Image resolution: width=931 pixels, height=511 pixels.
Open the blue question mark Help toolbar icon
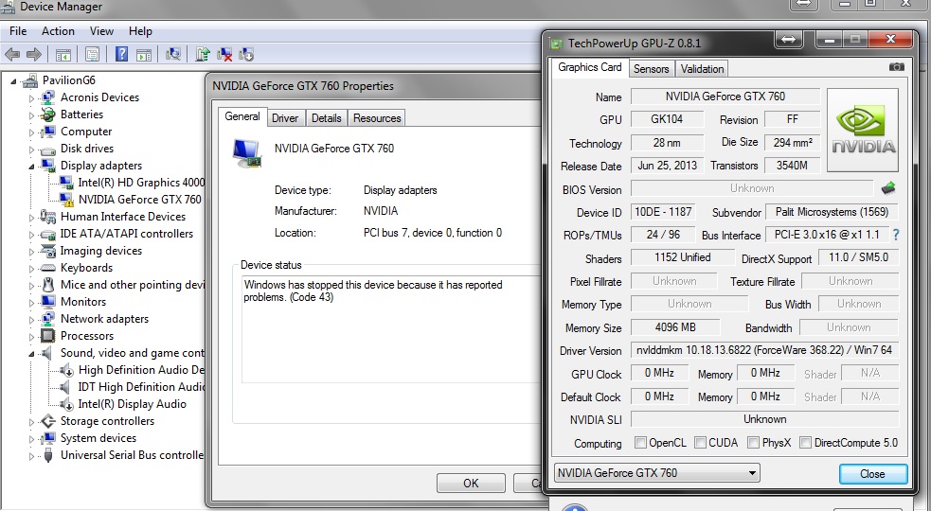[x=121, y=55]
